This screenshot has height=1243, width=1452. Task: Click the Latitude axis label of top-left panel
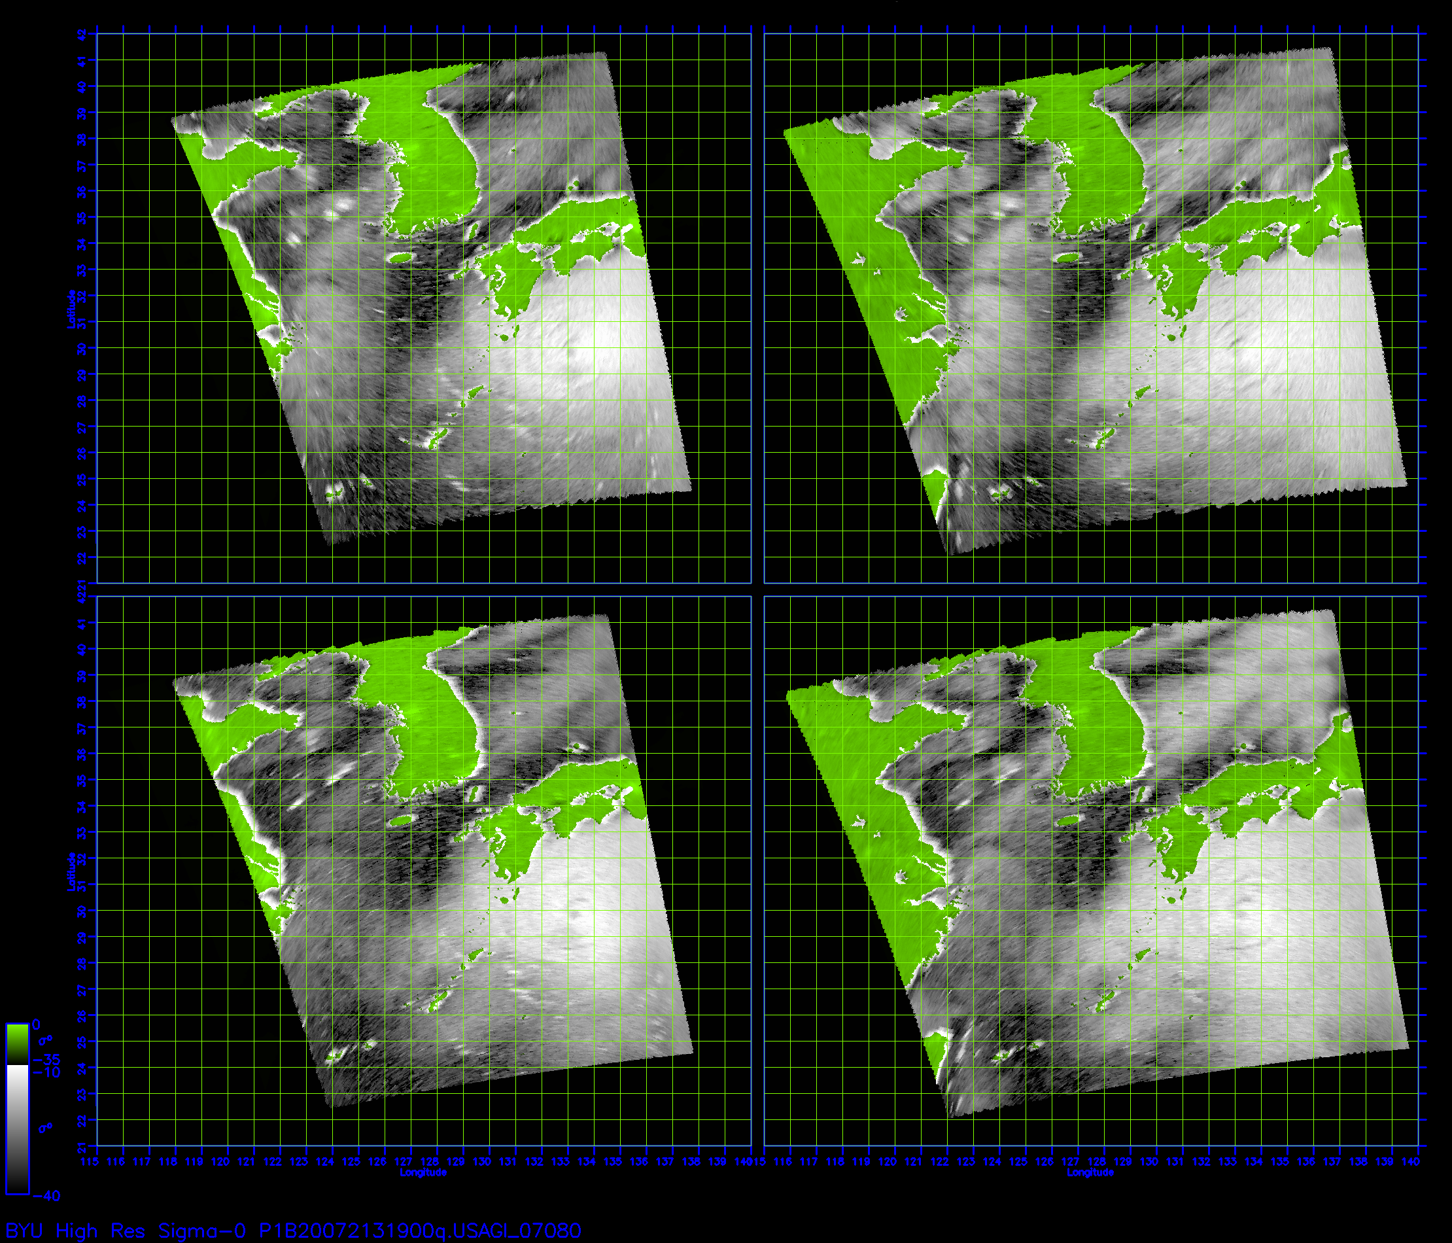pos(71,309)
